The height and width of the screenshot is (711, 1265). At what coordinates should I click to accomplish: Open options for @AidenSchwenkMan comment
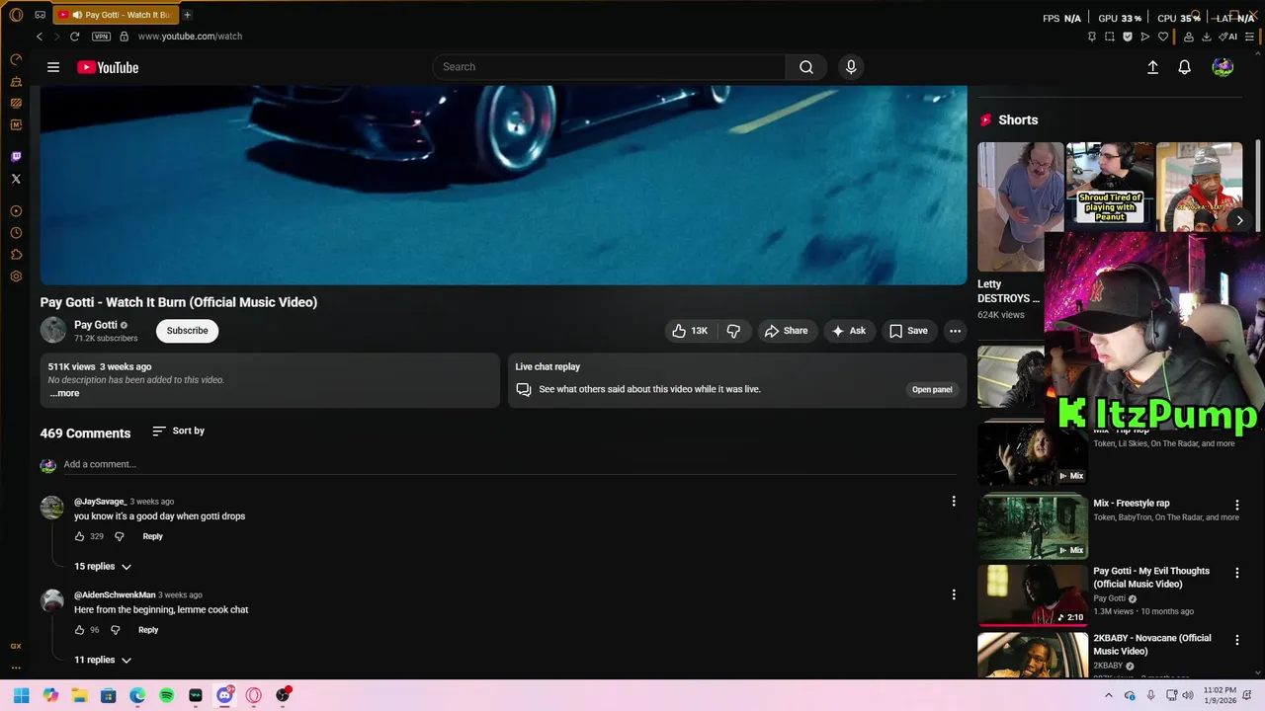[954, 594]
